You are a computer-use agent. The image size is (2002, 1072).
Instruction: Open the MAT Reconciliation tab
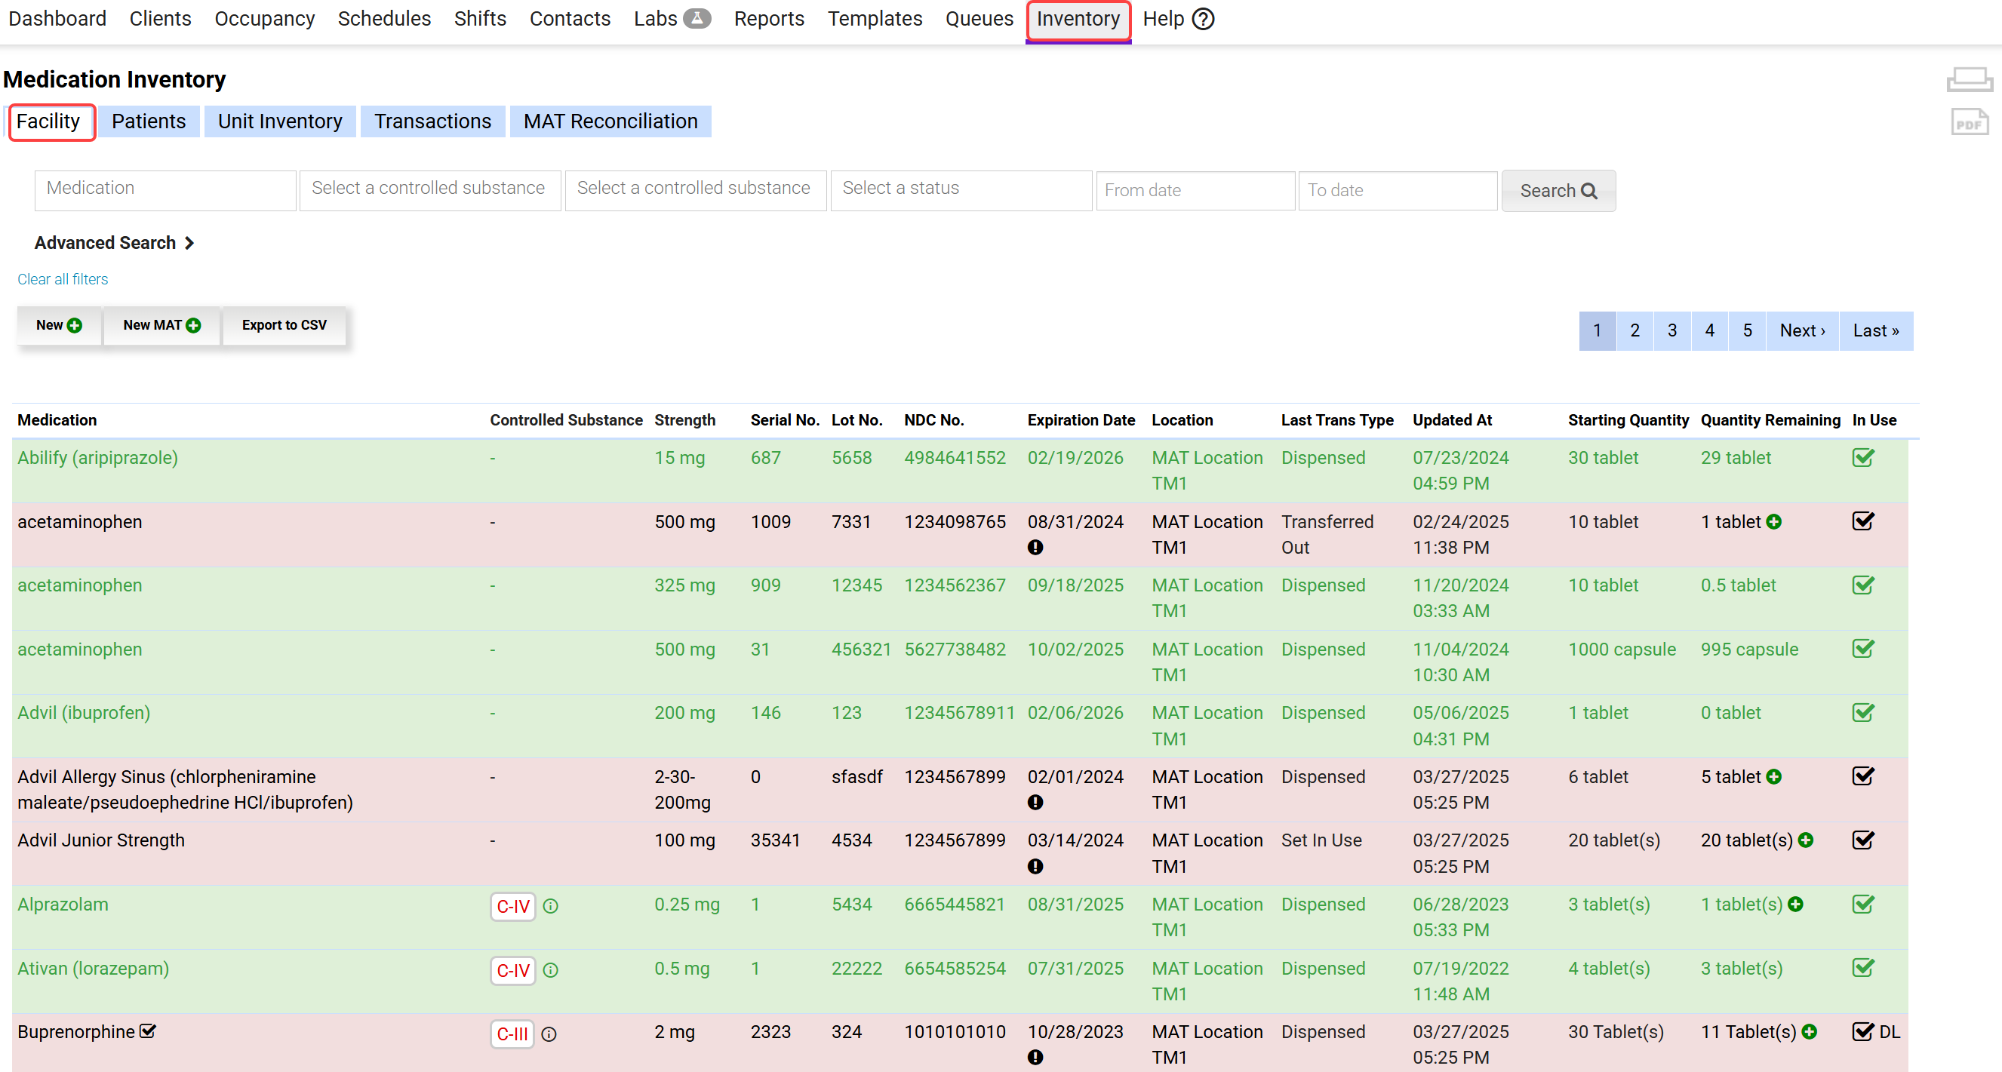tap(610, 121)
